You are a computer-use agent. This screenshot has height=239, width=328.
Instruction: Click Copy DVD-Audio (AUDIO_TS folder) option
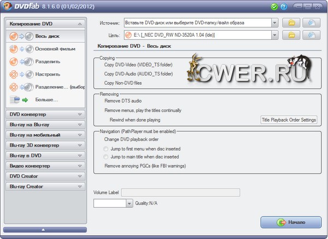(138, 74)
